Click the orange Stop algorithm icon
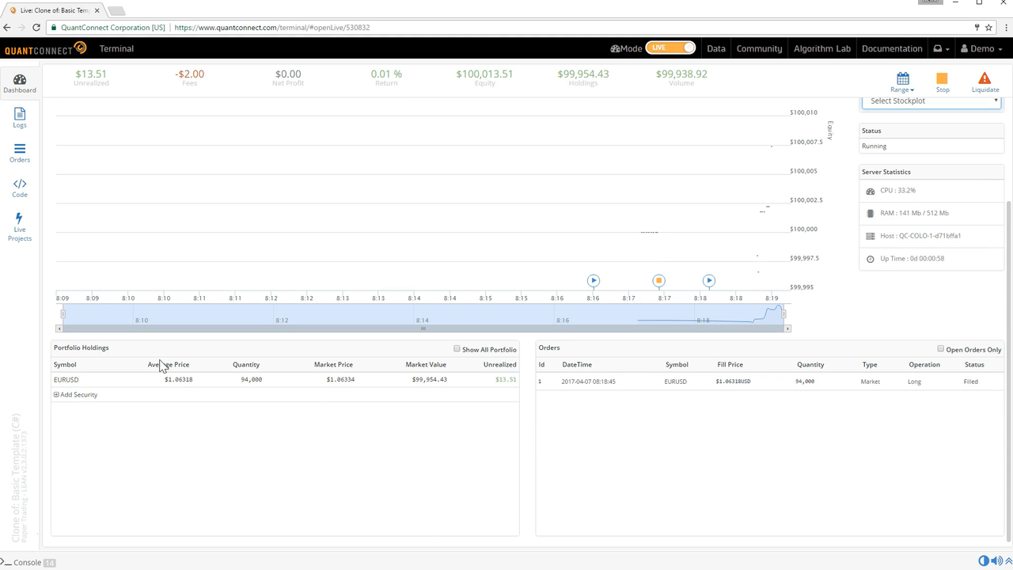1013x570 pixels. [x=942, y=81]
